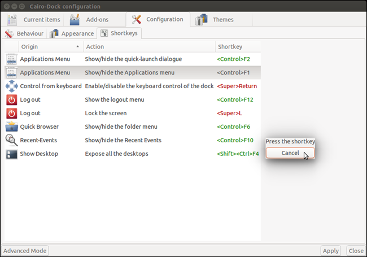Click the Close button at bottom
This screenshot has height=257, width=367.
[x=356, y=251]
